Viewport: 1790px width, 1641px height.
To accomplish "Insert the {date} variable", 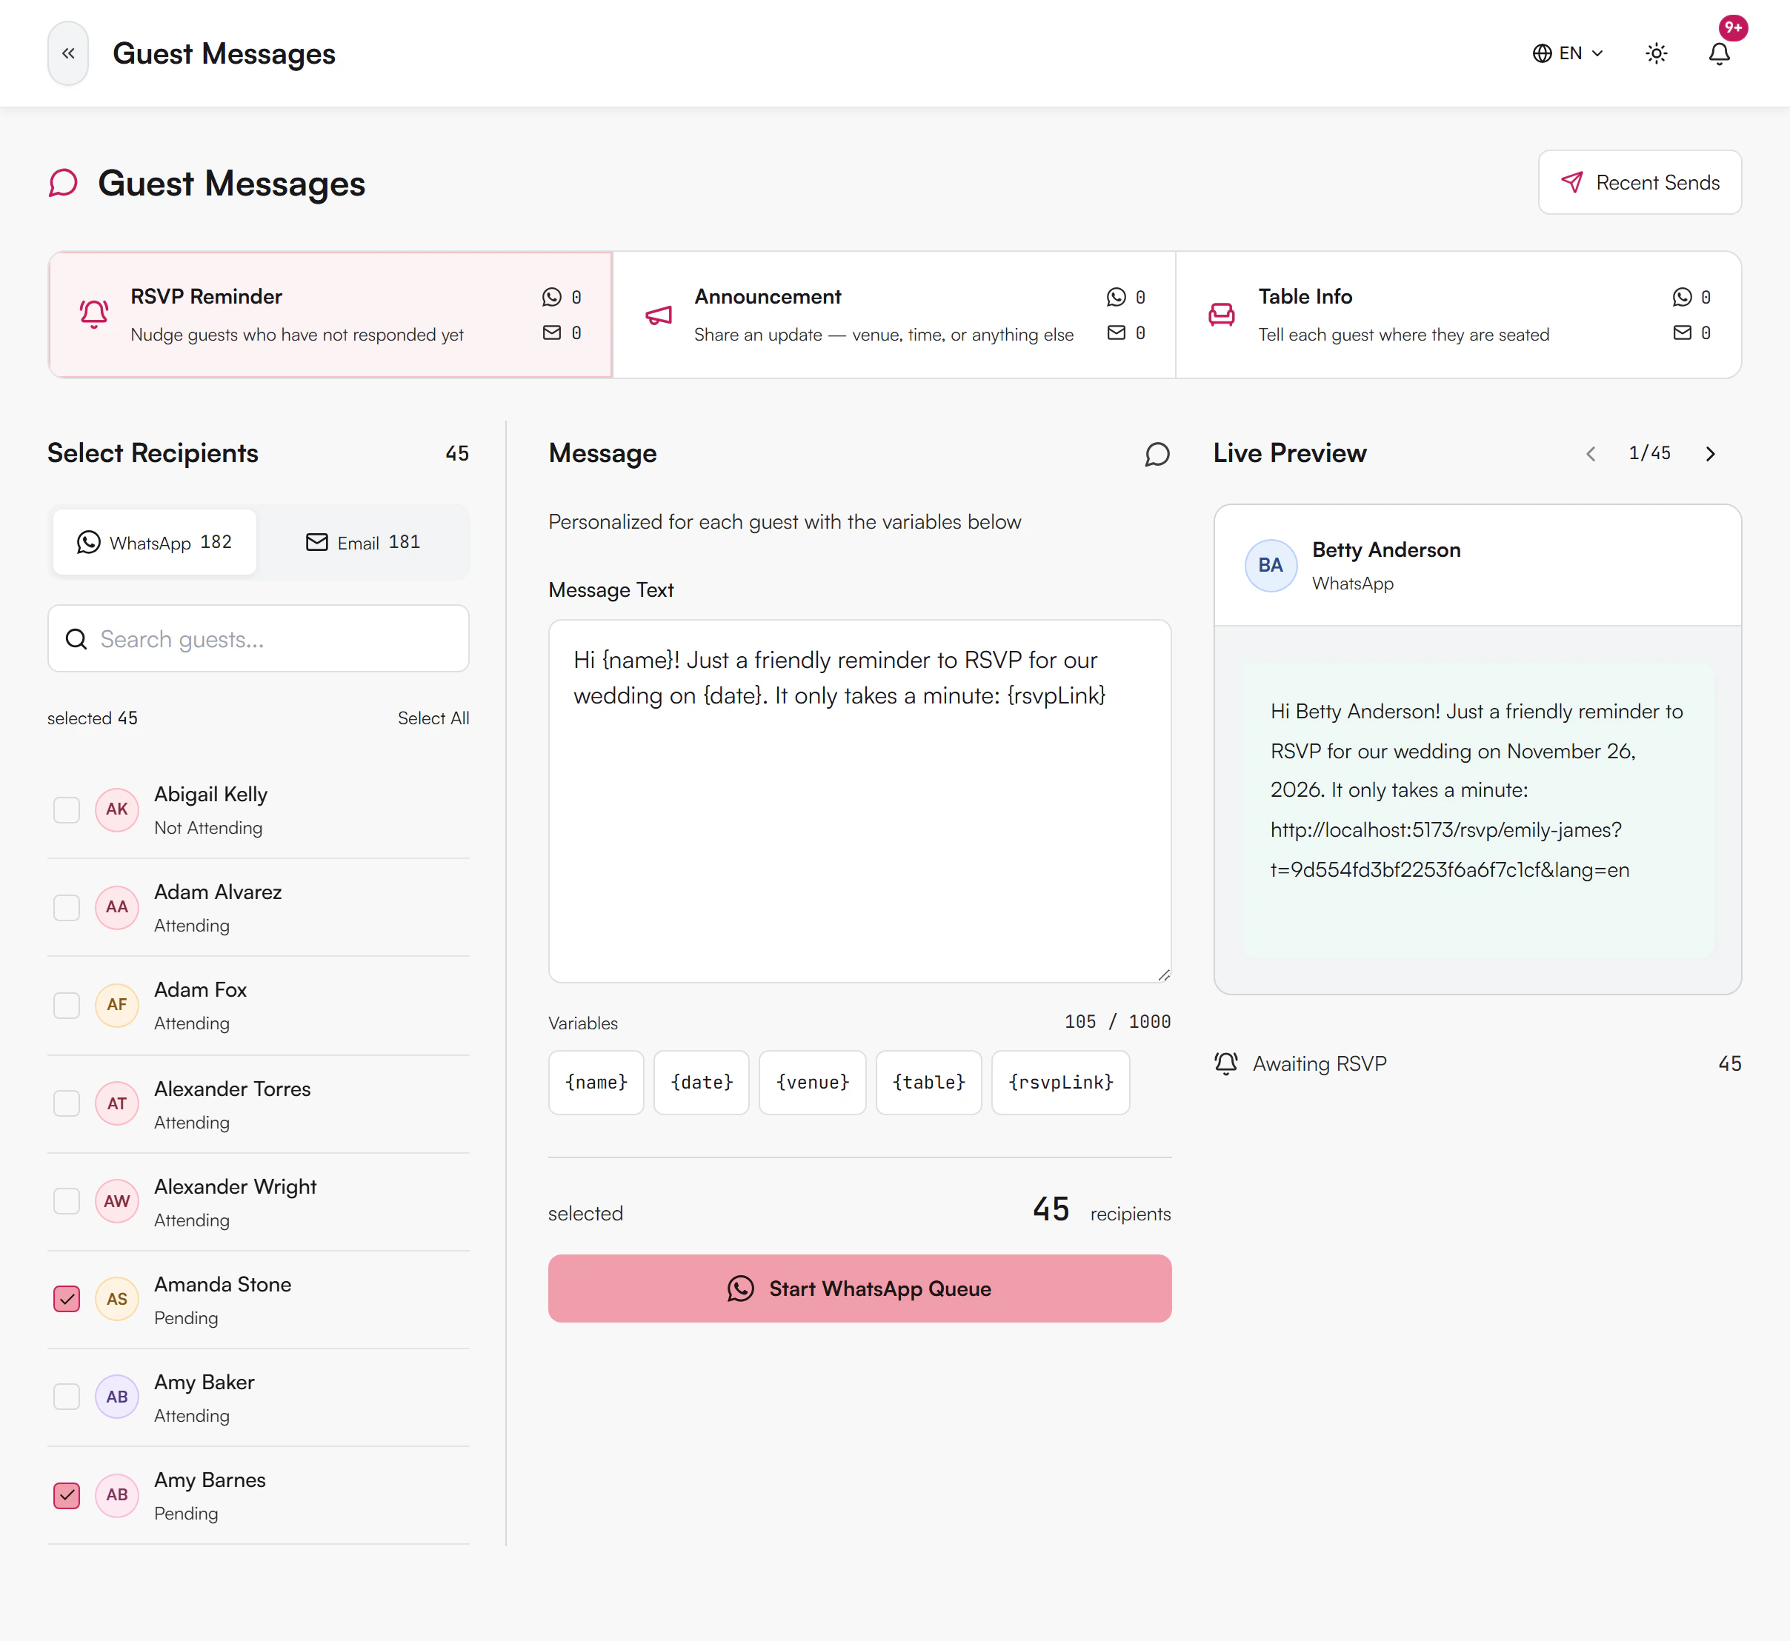I will click(702, 1083).
